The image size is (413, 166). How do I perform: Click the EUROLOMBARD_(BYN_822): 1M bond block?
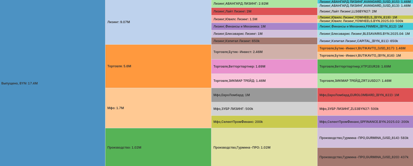[x=365, y=95]
